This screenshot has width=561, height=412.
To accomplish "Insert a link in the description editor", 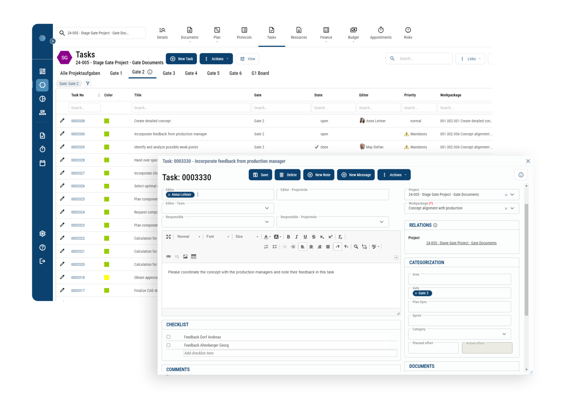I will [x=169, y=256].
